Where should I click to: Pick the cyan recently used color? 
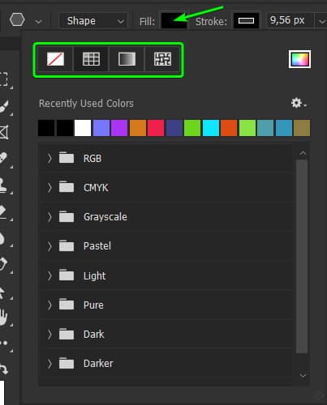coord(211,128)
